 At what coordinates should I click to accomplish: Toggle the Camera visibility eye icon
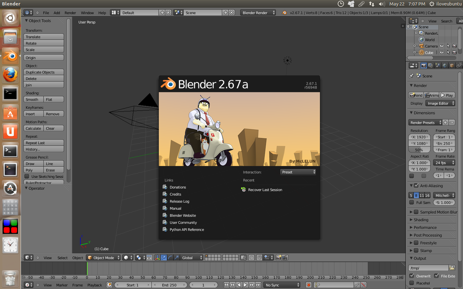point(442,46)
